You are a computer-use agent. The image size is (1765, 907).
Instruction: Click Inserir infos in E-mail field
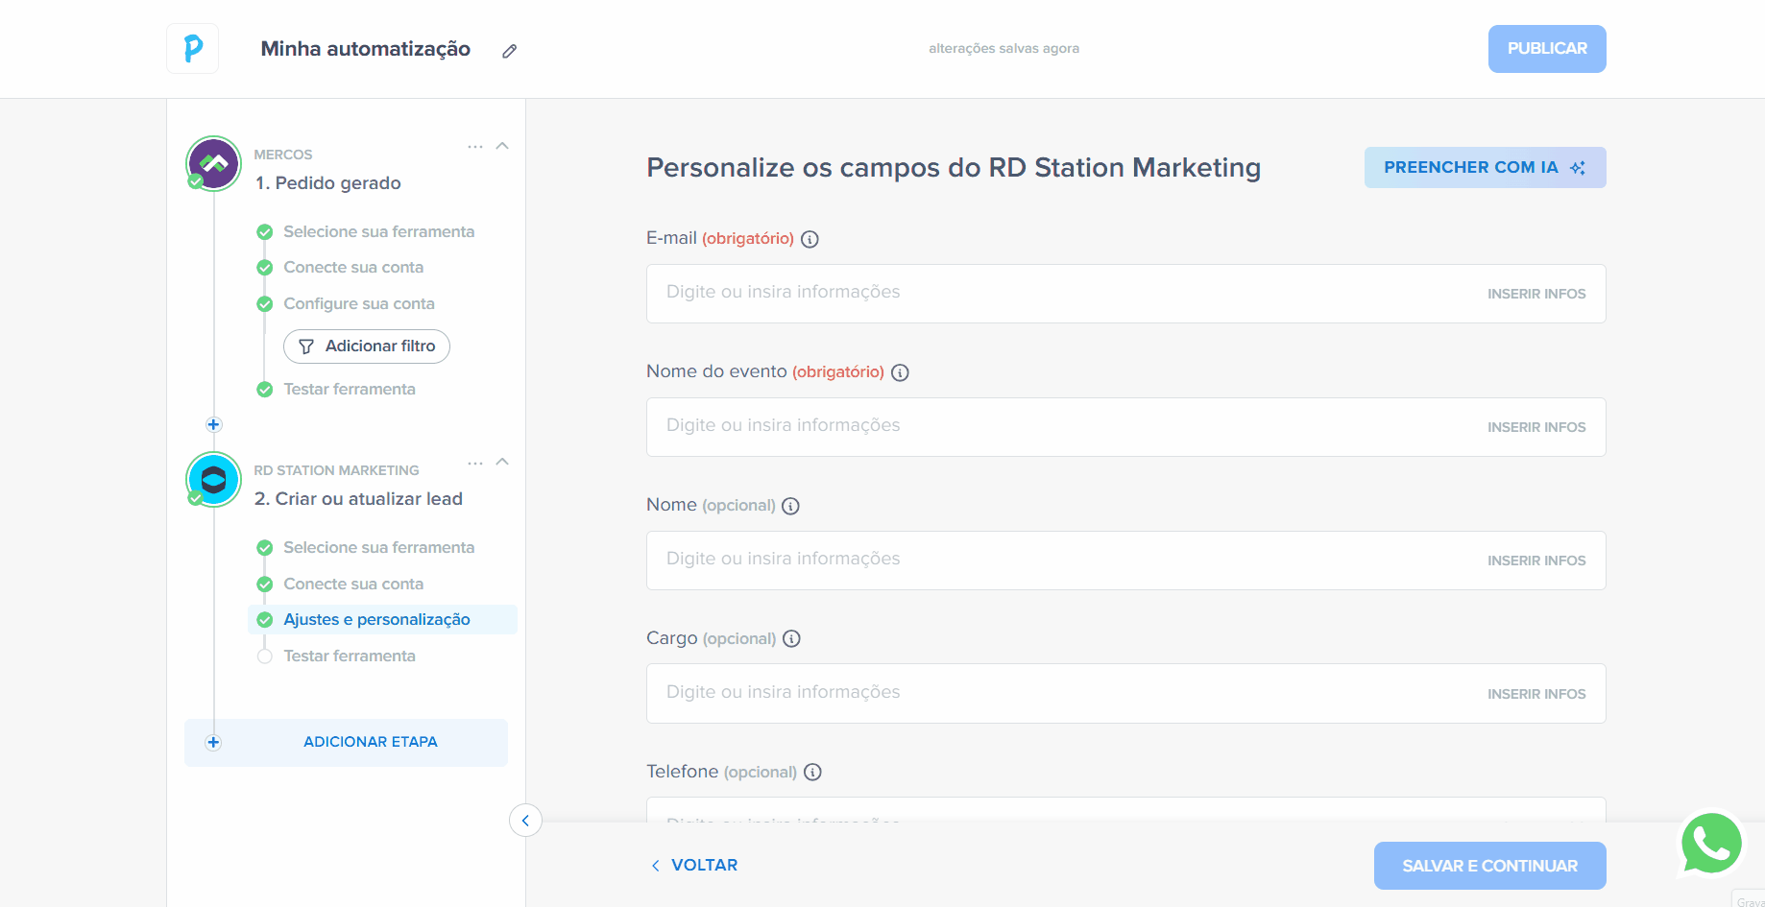(1536, 294)
